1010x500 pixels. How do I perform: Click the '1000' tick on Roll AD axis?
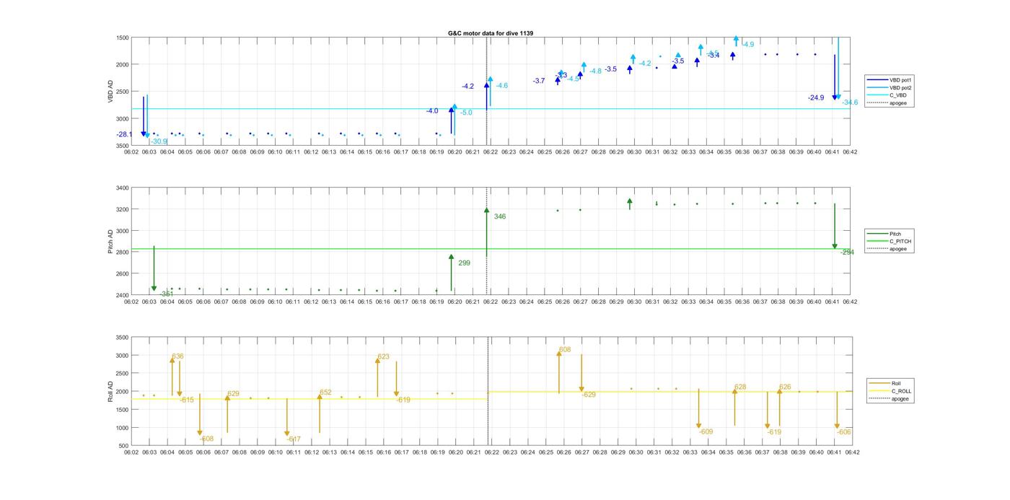123,428
